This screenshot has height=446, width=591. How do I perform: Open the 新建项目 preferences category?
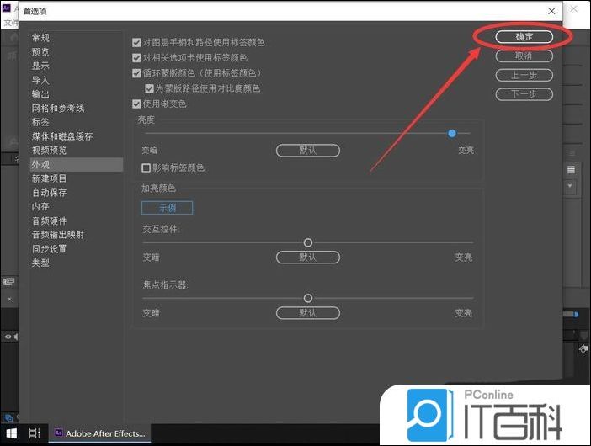(49, 178)
